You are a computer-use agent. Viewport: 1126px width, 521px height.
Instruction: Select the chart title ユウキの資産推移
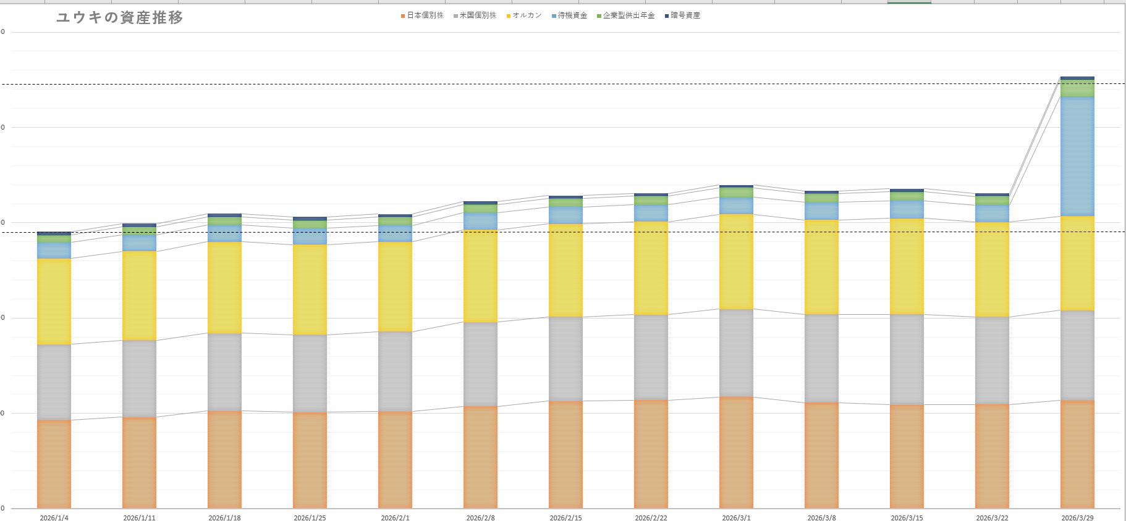(120, 18)
